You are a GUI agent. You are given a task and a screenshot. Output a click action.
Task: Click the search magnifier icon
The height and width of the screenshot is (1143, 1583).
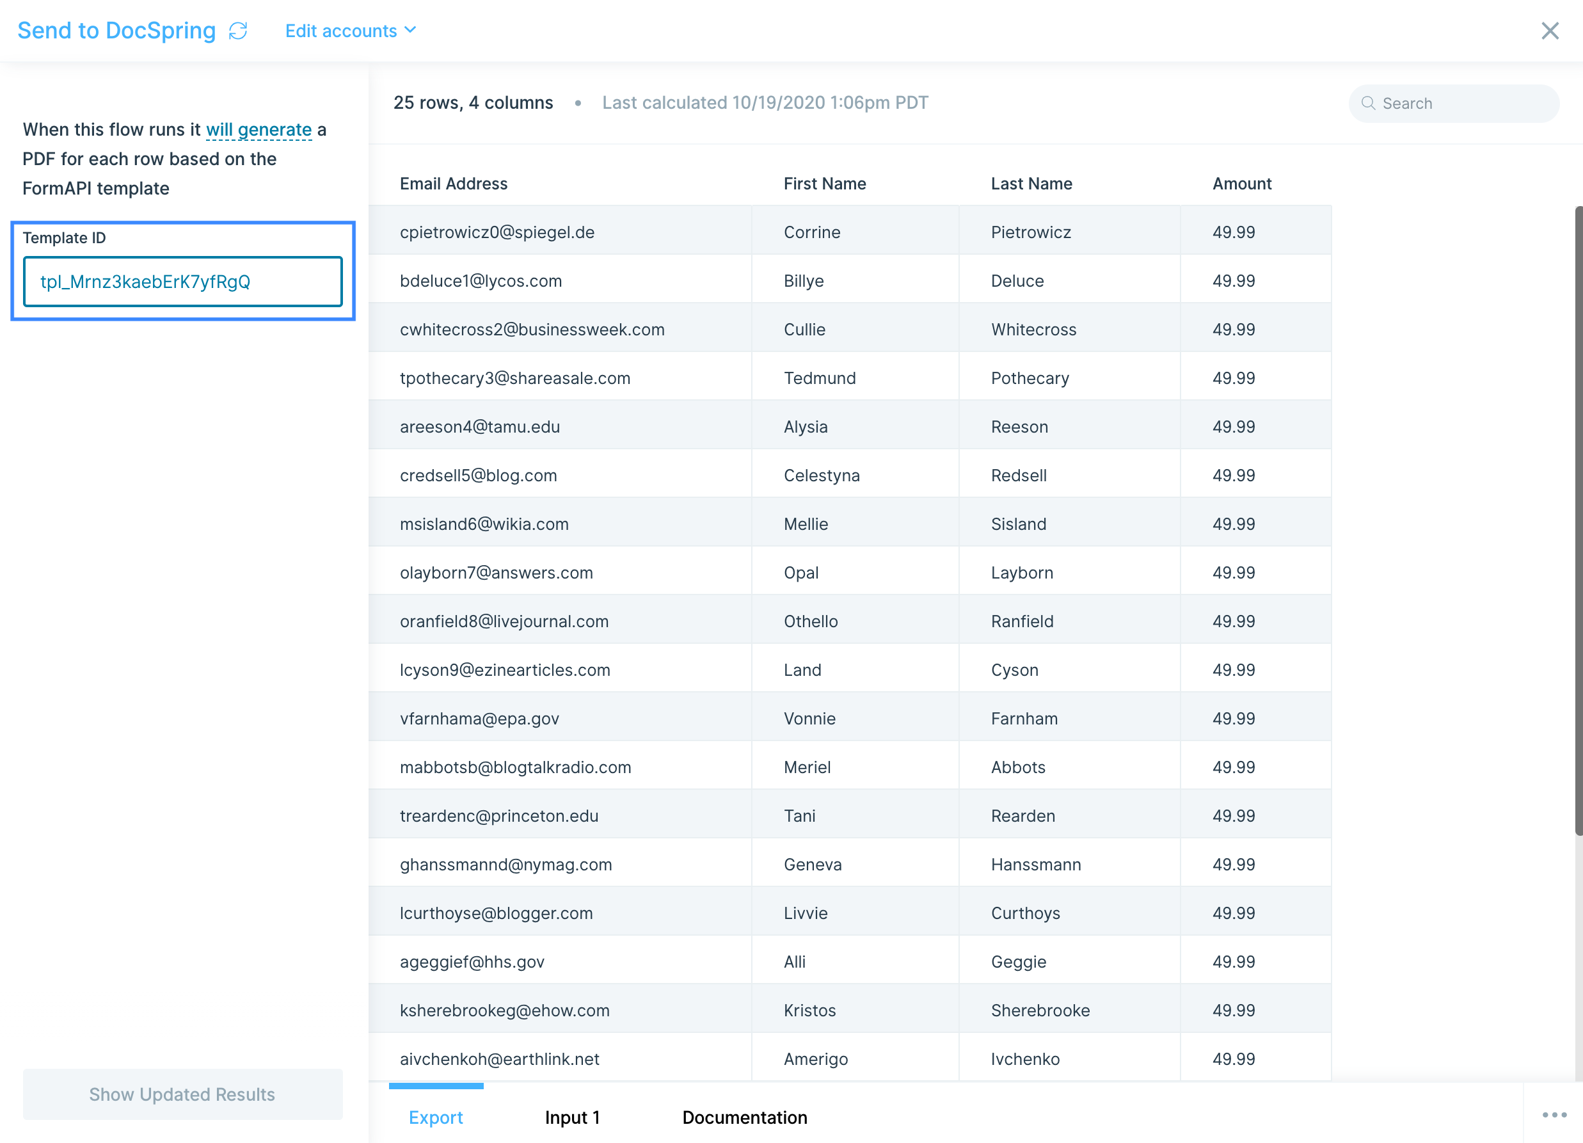pyautogui.click(x=1368, y=103)
